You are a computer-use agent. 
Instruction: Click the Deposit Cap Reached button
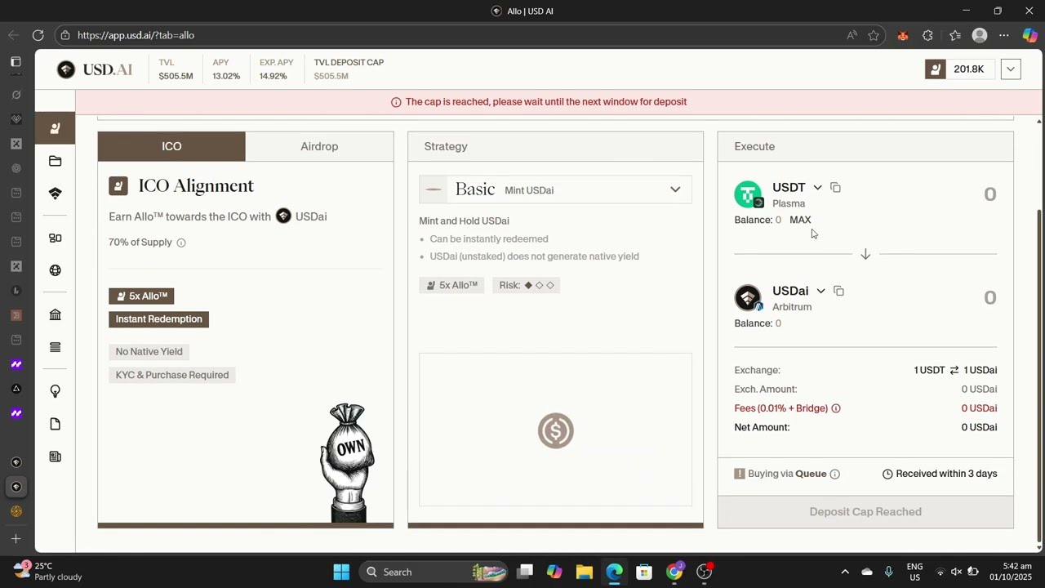tap(865, 512)
